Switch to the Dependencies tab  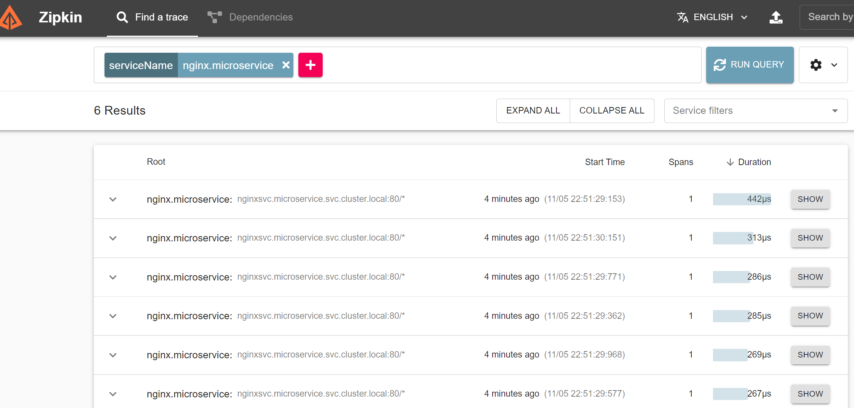click(250, 17)
